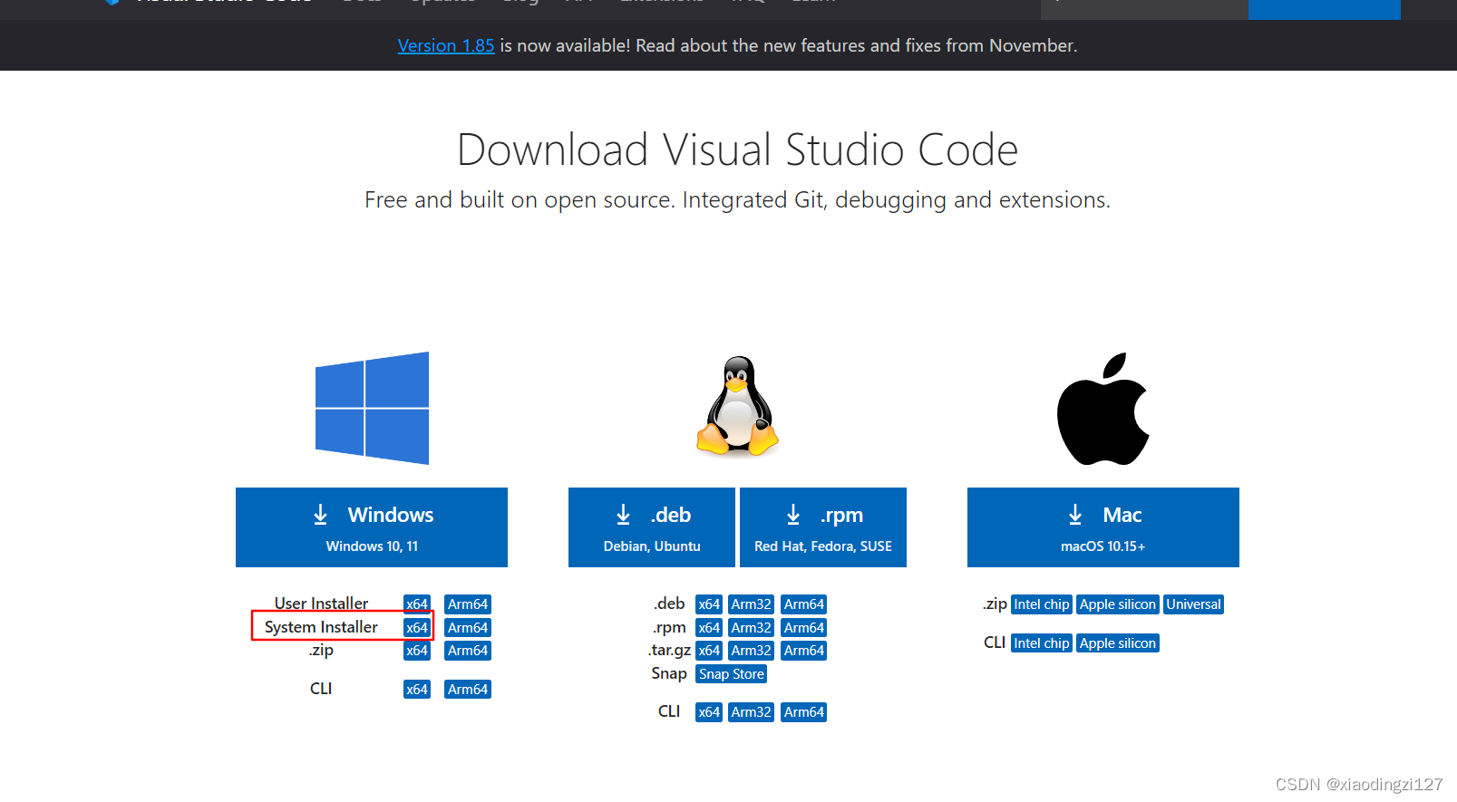Select Mac .zip Universal build

[1194, 604]
